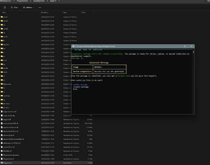Open the three-dot more options menu
Image resolution: width=210 pixels, height=165 pixels.
pyautogui.click(x=40, y=8)
